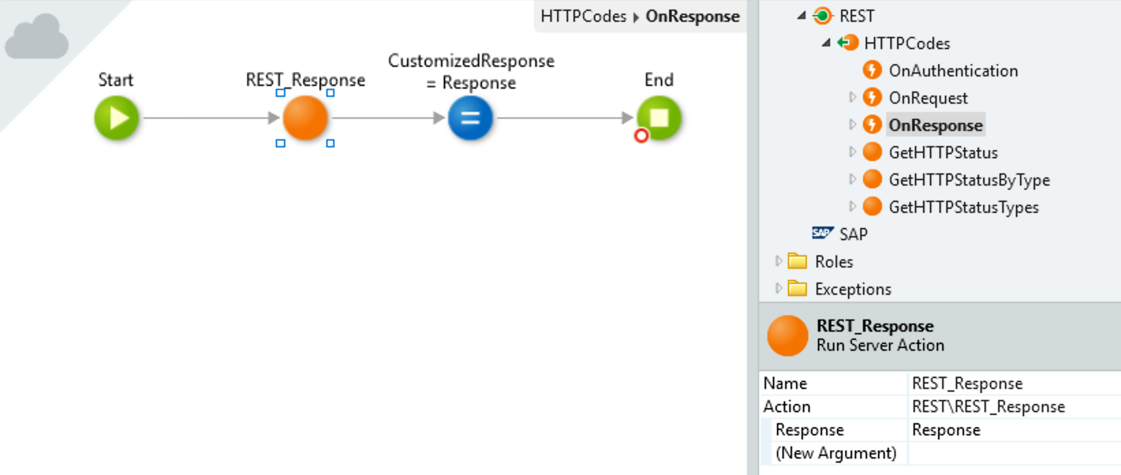
Task: Click the 'Response' argument label in properties
Action: (x=810, y=430)
